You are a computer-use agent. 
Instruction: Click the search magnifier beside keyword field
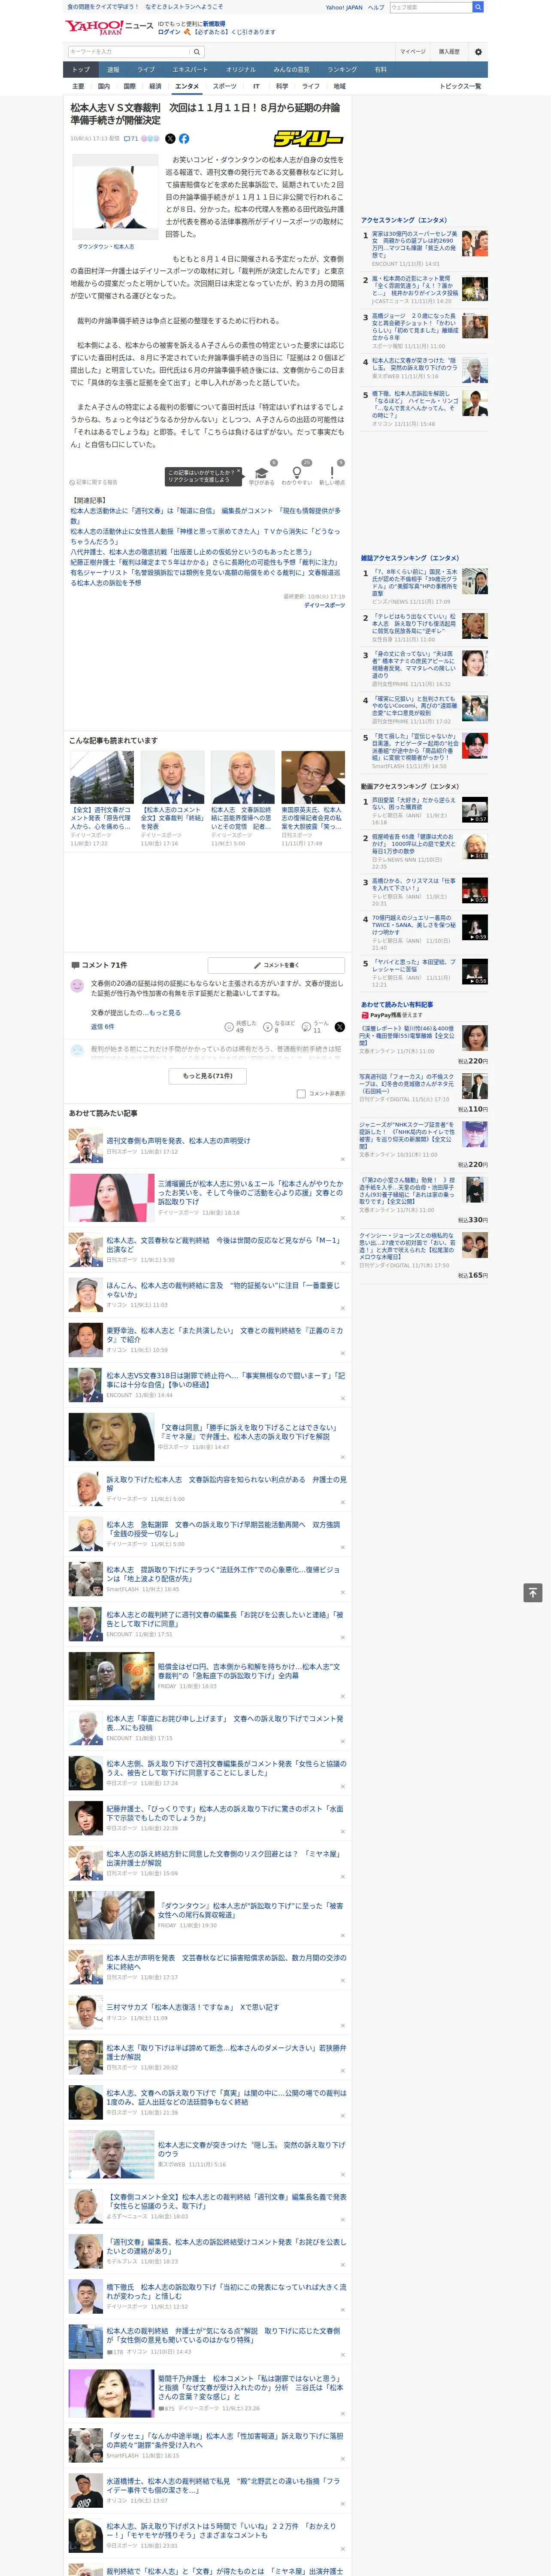pos(197,52)
